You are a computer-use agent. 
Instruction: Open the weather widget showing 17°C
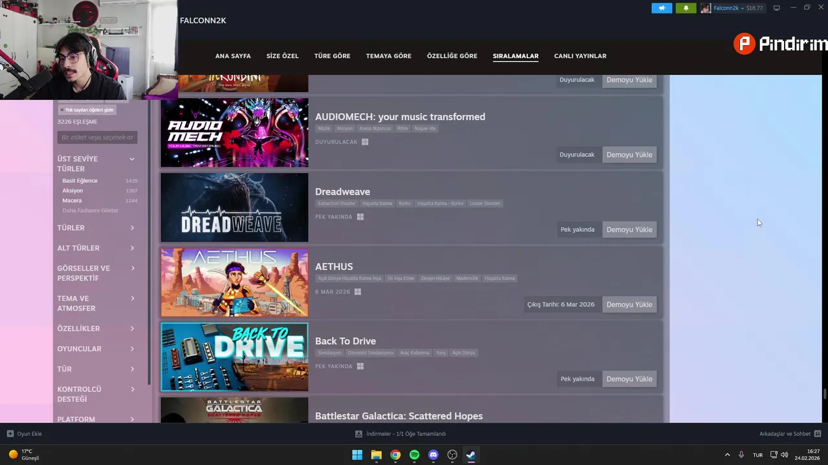point(25,455)
